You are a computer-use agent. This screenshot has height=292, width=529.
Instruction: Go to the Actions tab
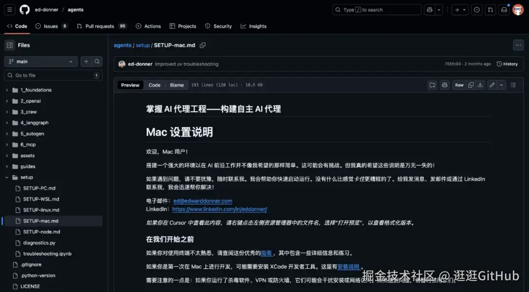[148, 26]
